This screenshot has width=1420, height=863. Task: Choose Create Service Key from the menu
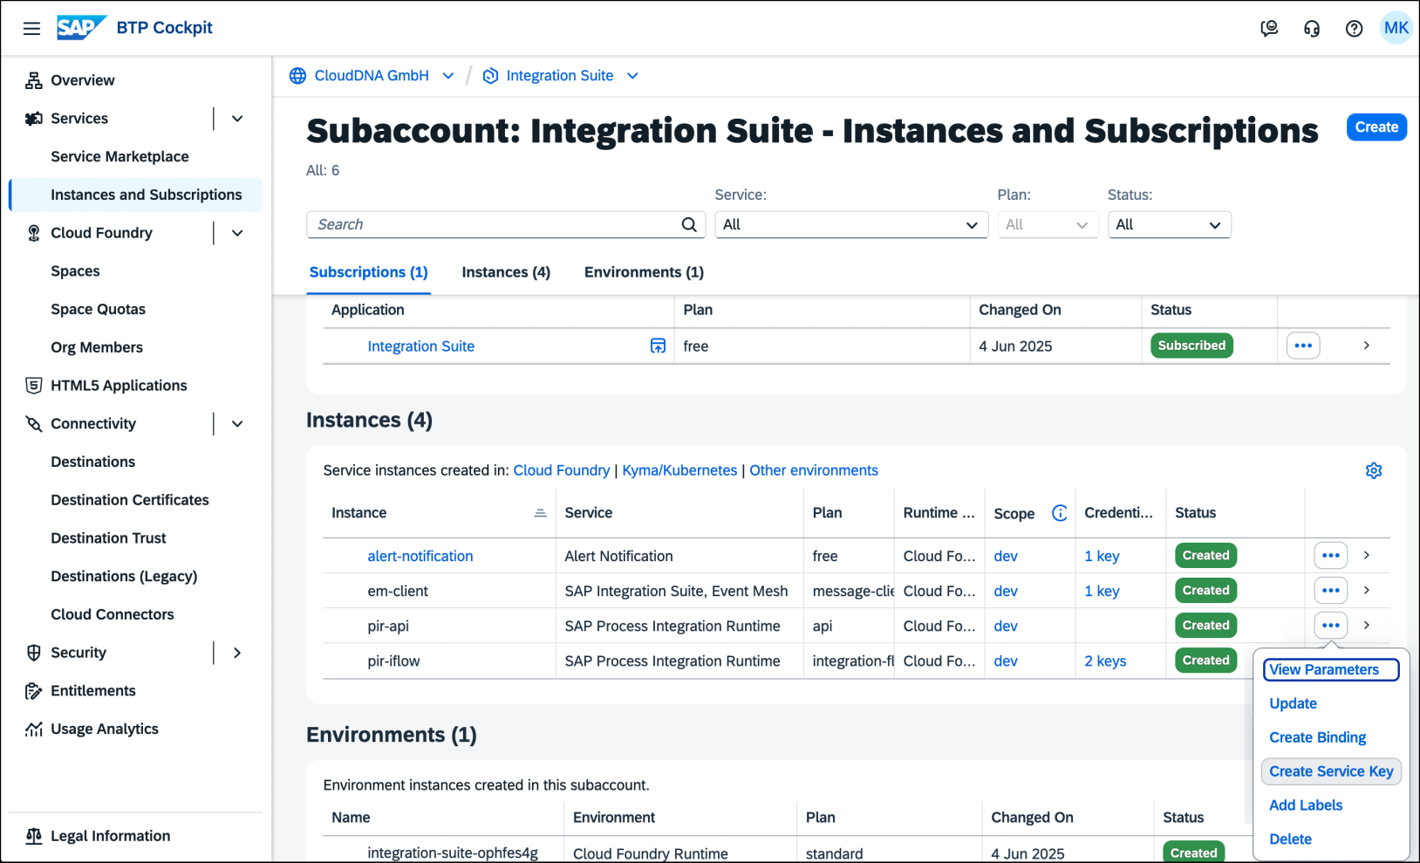1331,771
